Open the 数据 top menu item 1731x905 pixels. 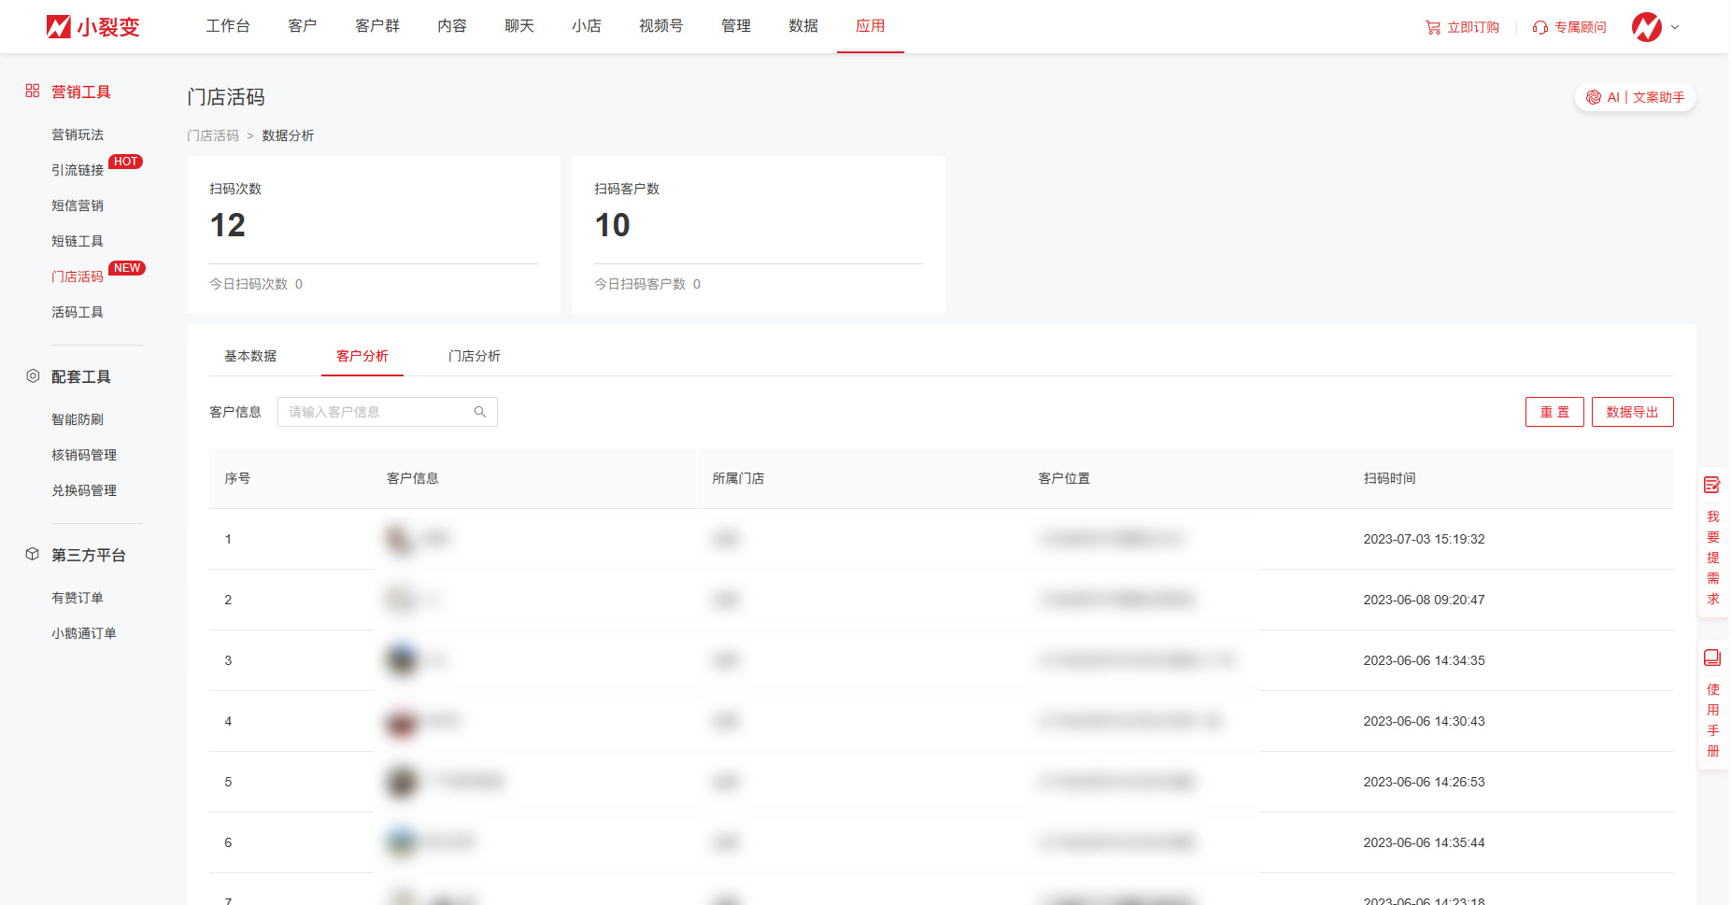pos(803,26)
